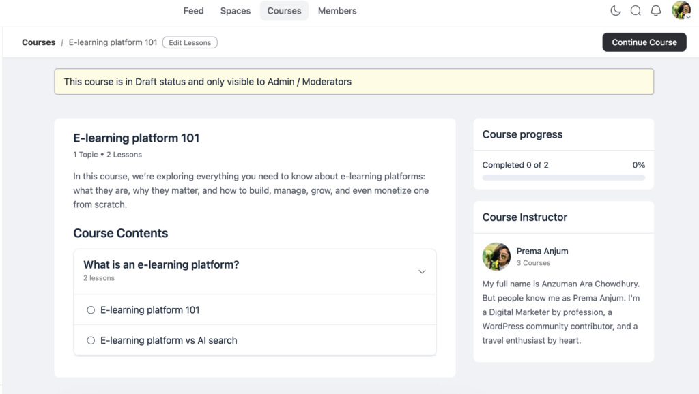This screenshot has width=699, height=394.
Task: Click the course progress bar
Action: pyautogui.click(x=563, y=177)
